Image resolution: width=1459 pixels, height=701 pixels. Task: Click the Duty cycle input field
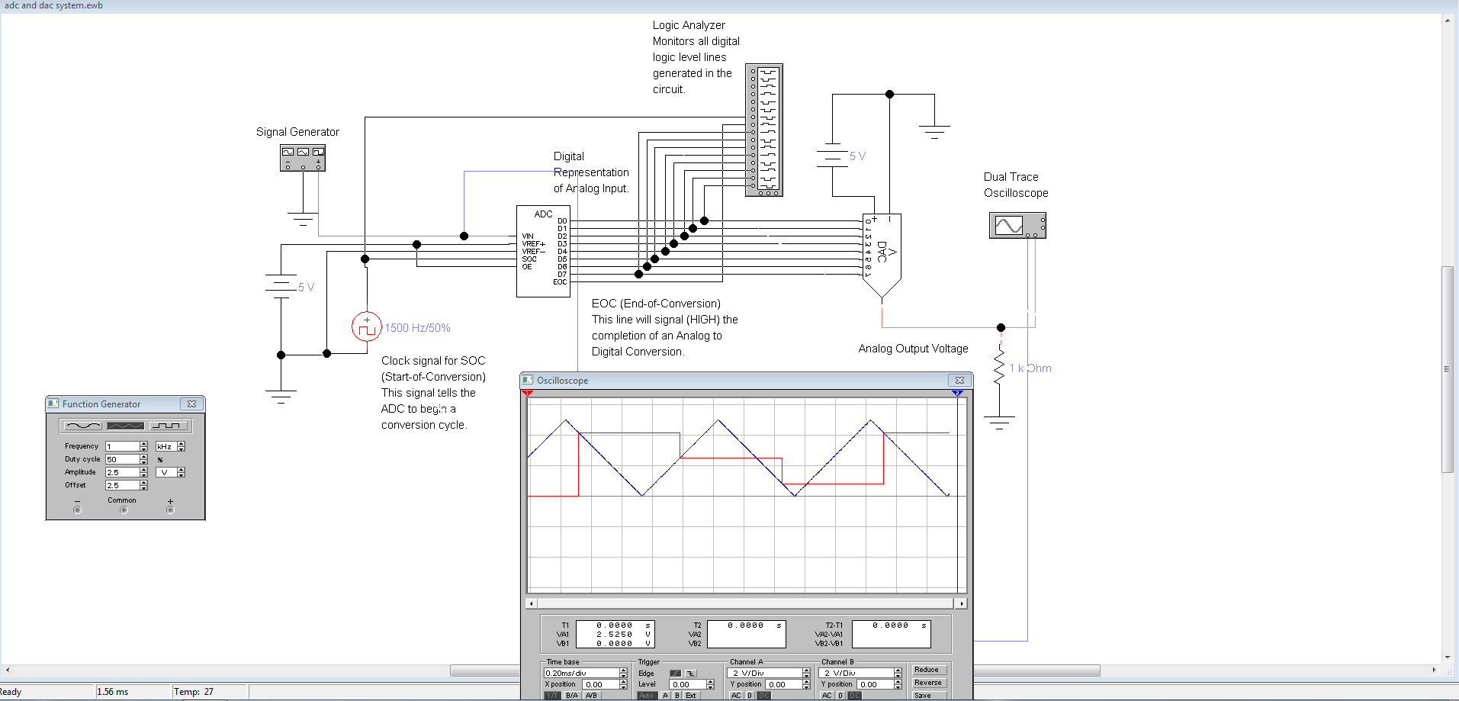(x=122, y=459)
